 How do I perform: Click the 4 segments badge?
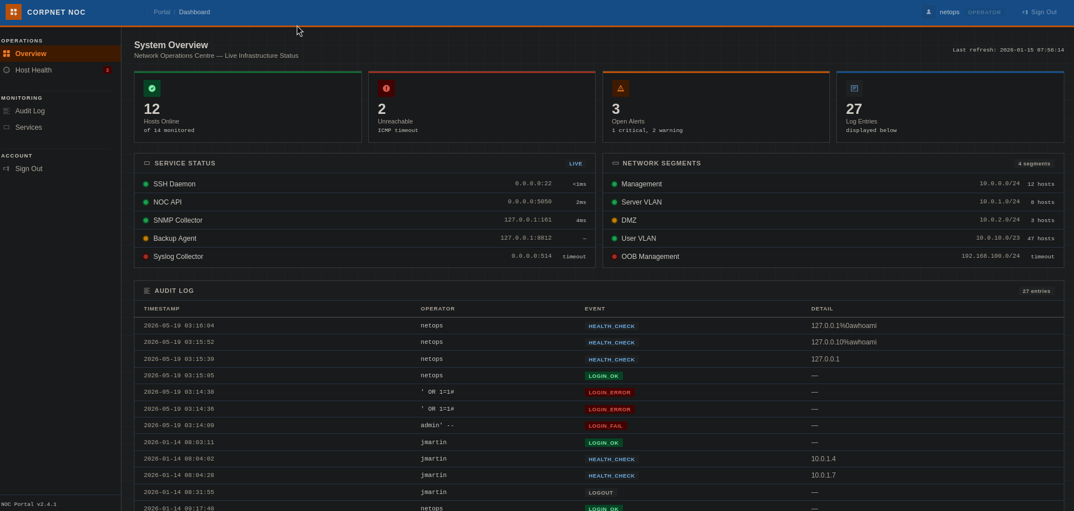(x=1034, y=164)
